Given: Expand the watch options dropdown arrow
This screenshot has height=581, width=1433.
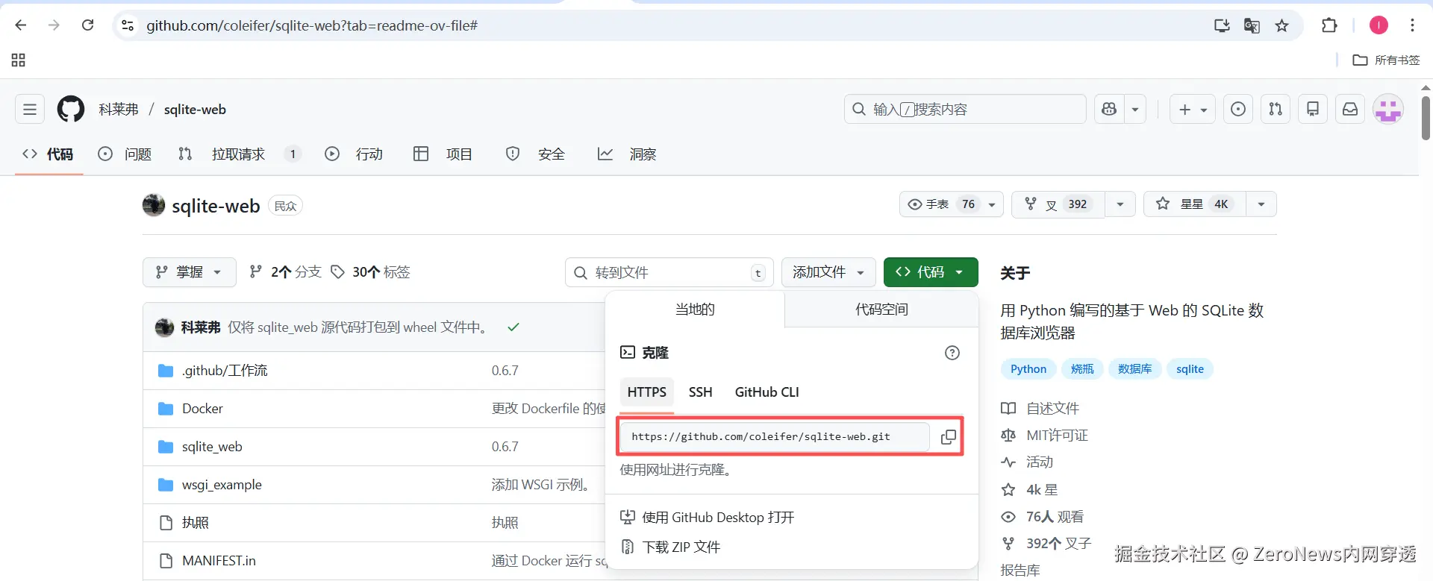Looking at the screenshot, I should click(x=992, y=204).
